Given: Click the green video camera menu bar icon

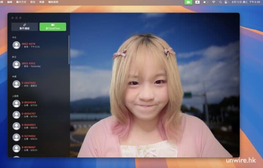Looking at the screenshot, I should (x=188, y=2).
